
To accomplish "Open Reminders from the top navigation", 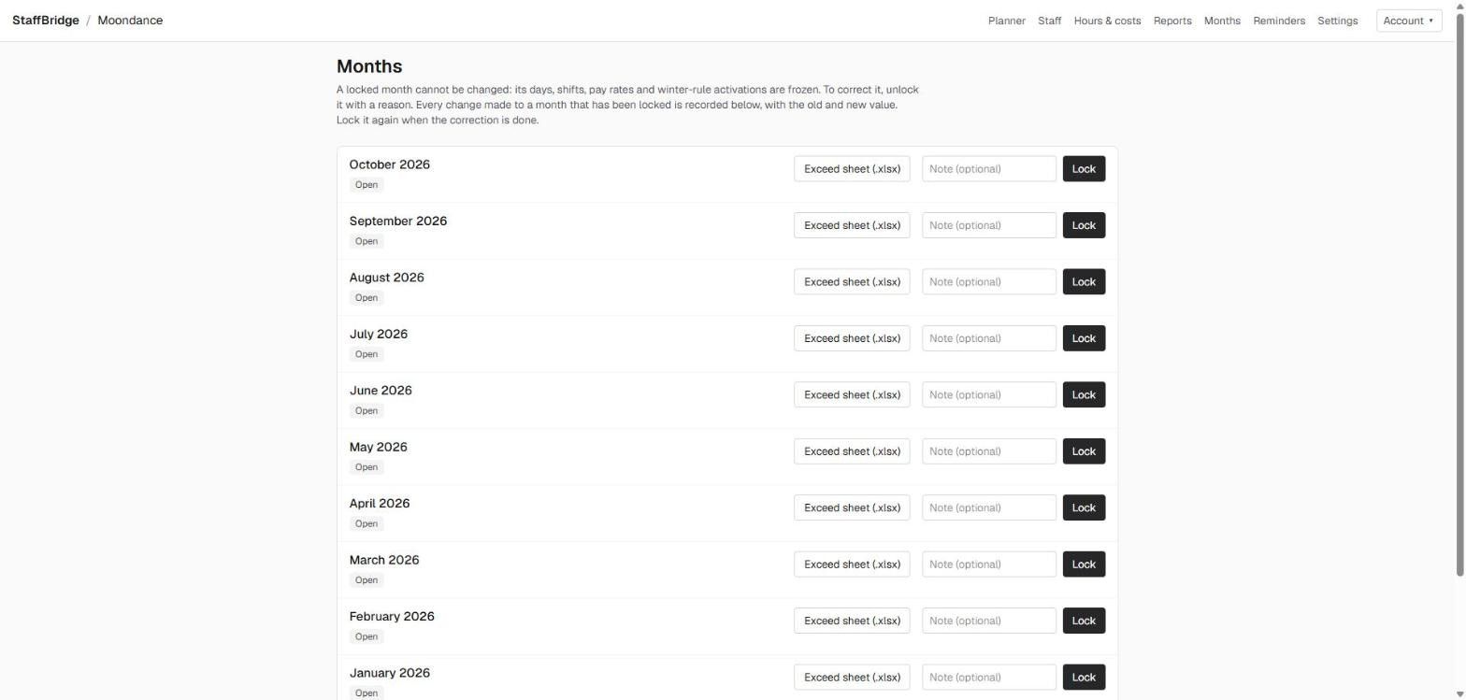I will (1279, 21).
